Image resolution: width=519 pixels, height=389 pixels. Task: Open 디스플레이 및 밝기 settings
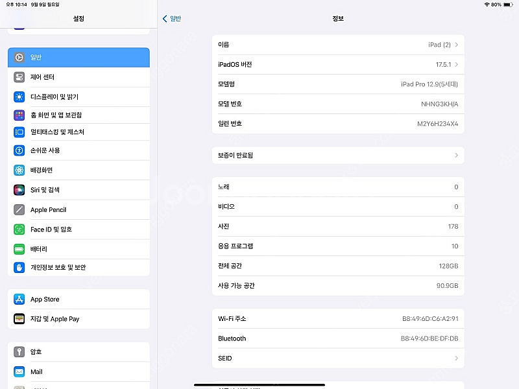tap(78, 97)
